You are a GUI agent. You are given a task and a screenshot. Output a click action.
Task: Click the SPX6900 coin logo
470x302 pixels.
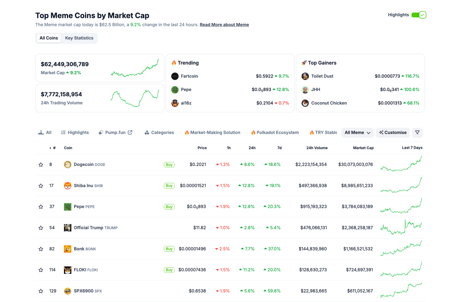coord(67,291)
